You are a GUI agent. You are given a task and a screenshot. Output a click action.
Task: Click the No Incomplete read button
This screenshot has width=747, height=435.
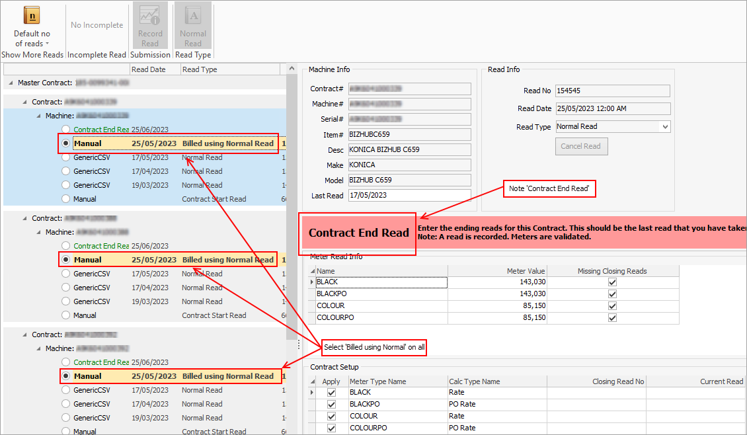(x=97, y=25)
